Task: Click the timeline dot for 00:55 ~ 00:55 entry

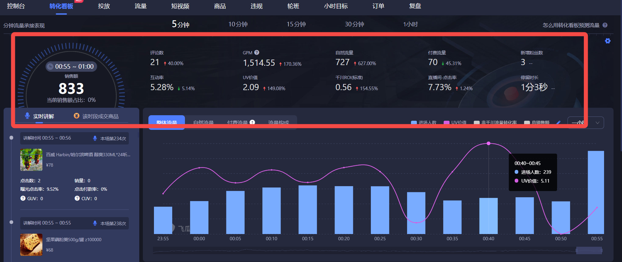Action: point(11,222)
